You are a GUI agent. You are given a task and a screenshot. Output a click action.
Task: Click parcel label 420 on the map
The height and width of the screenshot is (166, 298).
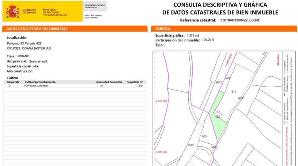tap(227, 78)
